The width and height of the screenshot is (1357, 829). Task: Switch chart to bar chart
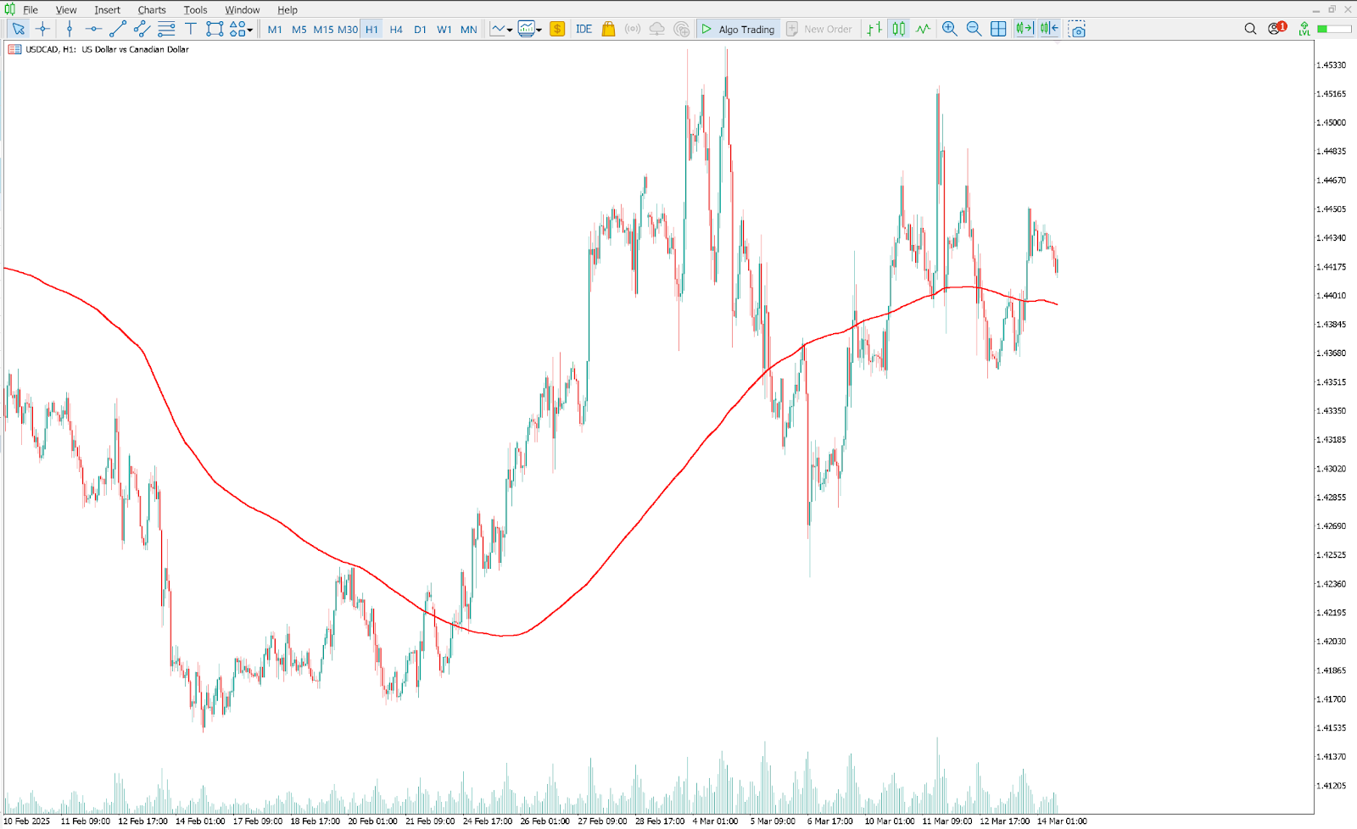click(874, 29)
